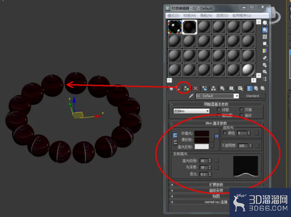The image size is (291, 217).
Task: Click Sample UV Tiling icon
Action: pyautogui.click(x=265, y=44)
